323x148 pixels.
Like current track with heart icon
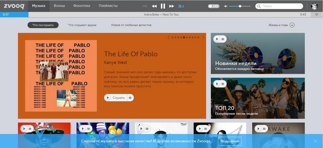tap(316, 15)
